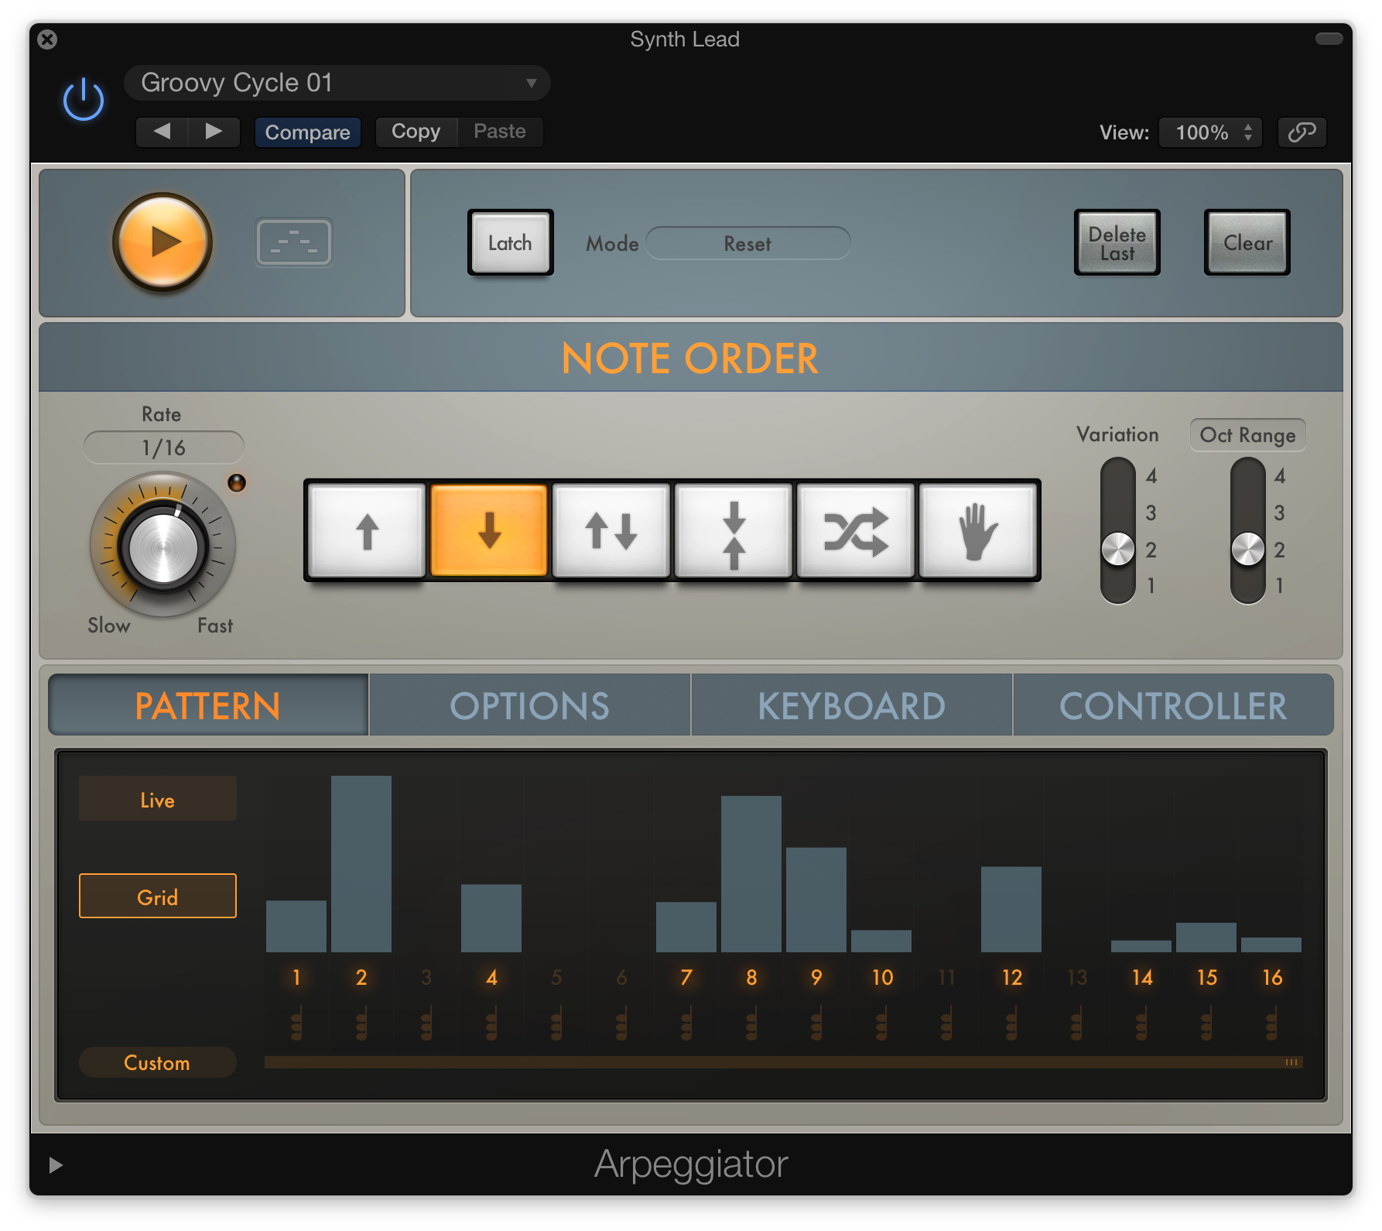The height and width of the screenshot is (1231, 1382).
Task: Toggle the Latch button
Action: pyautogui.click(x=510, y=242)
